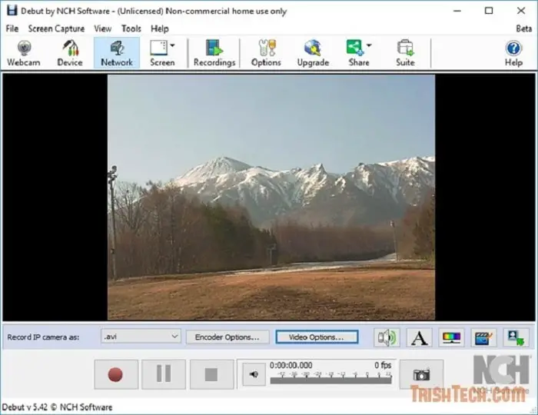Open webcam overlay settings icon
This screenshot has width=538, height=415.
point(516,337)
